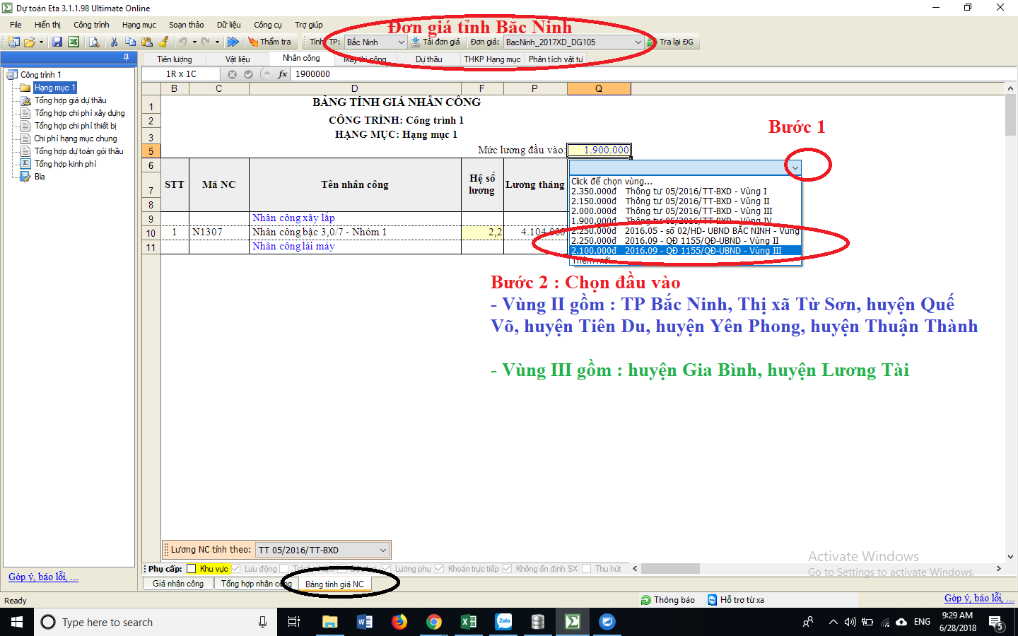Expand the Đơn giá BacNinh_2017XD_DG105 dropdown

[638, 42]
